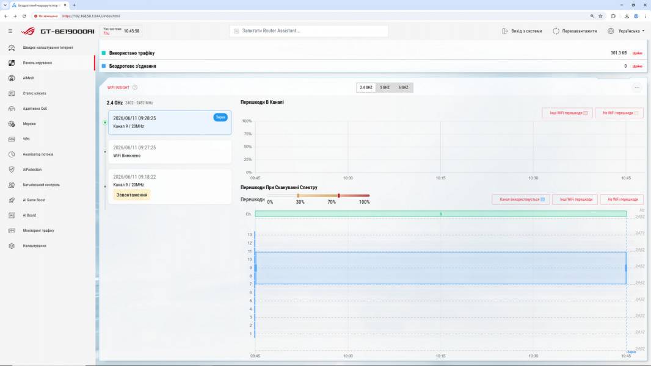
Task: Toggle the channel-in-use legend checkbox
Action: point(543,199)
